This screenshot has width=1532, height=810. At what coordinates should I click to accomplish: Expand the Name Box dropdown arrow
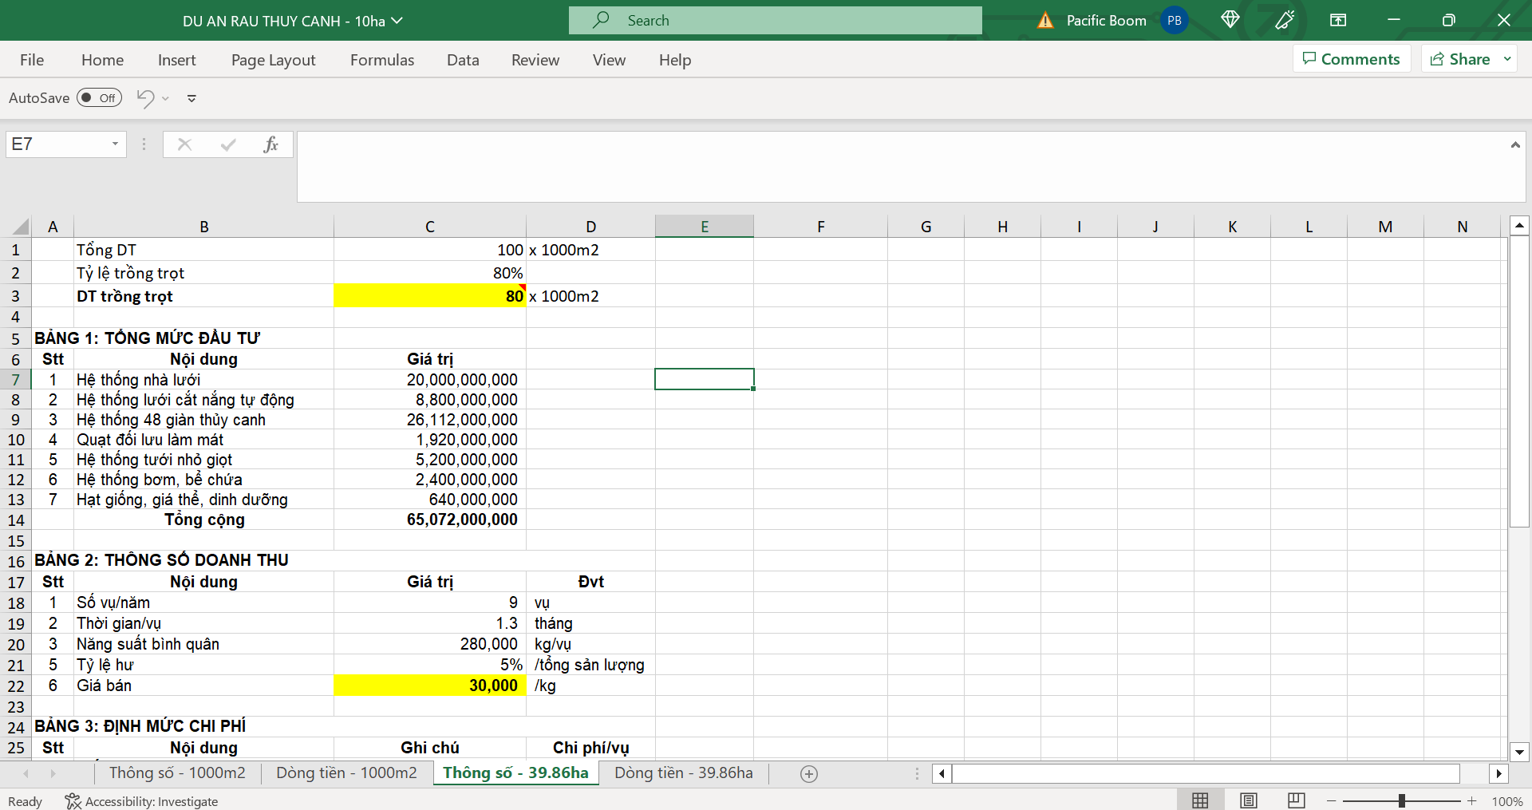115,144
